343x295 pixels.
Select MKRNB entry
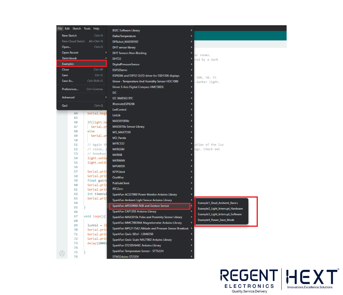click(151, 155)
